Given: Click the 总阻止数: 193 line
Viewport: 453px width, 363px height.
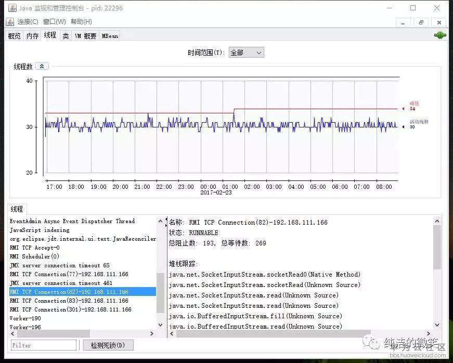Looking at the screenshot, I should pos(217,243).
